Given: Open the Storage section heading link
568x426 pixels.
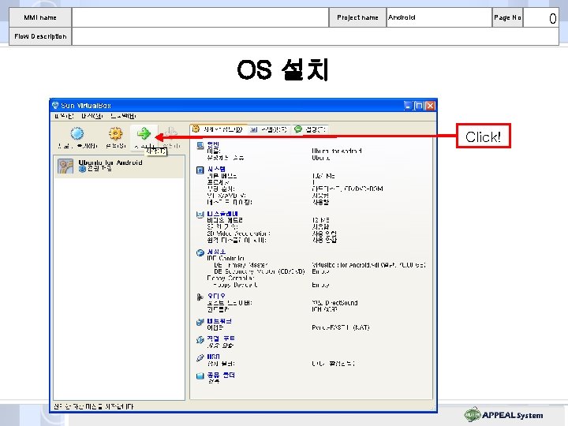Looking at the screenshot, I should coord(216,252).
